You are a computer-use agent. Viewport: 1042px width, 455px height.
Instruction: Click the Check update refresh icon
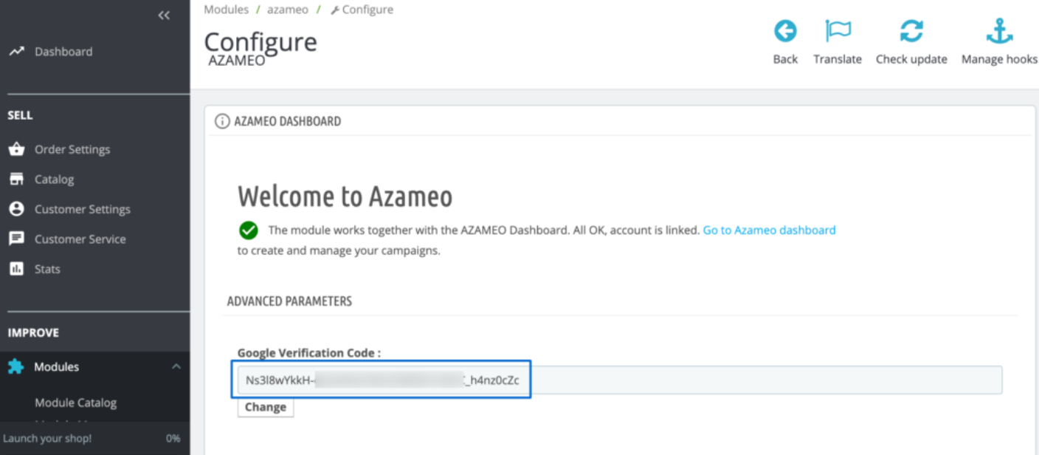911,32
